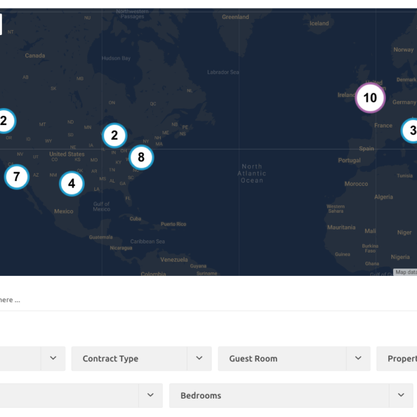This screenshot has height=417, width=417.
Task: Click cluster marker 2 at the western US edge
Action: (x=4, y=121)
